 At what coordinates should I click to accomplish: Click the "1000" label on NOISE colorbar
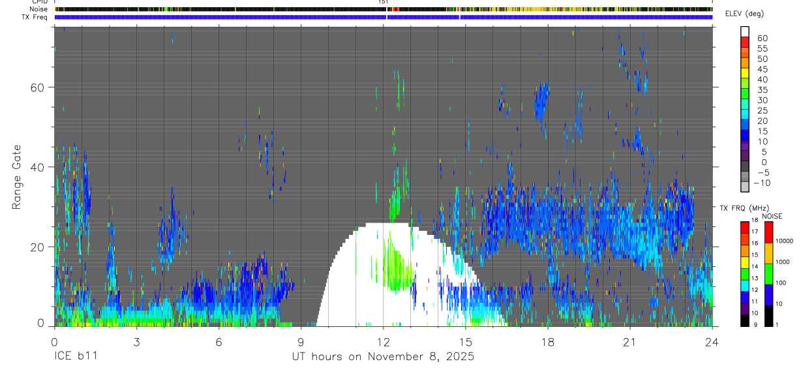point(783,262)
